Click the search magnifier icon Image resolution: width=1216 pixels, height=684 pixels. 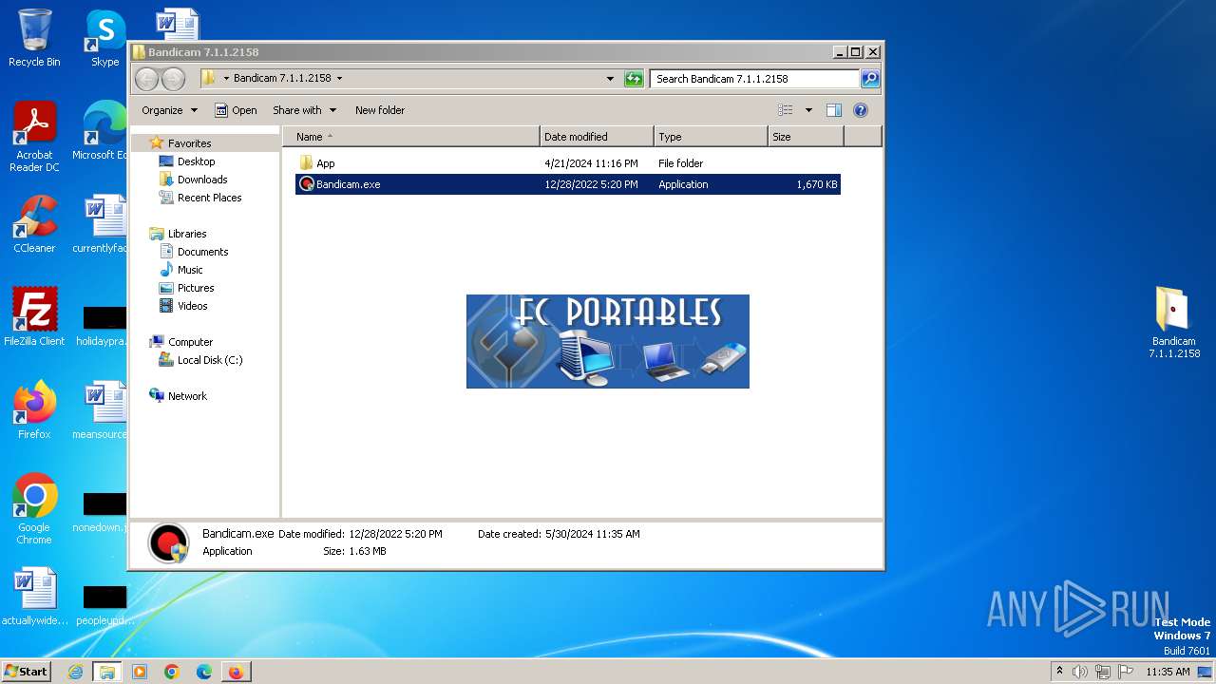(869, 79)
